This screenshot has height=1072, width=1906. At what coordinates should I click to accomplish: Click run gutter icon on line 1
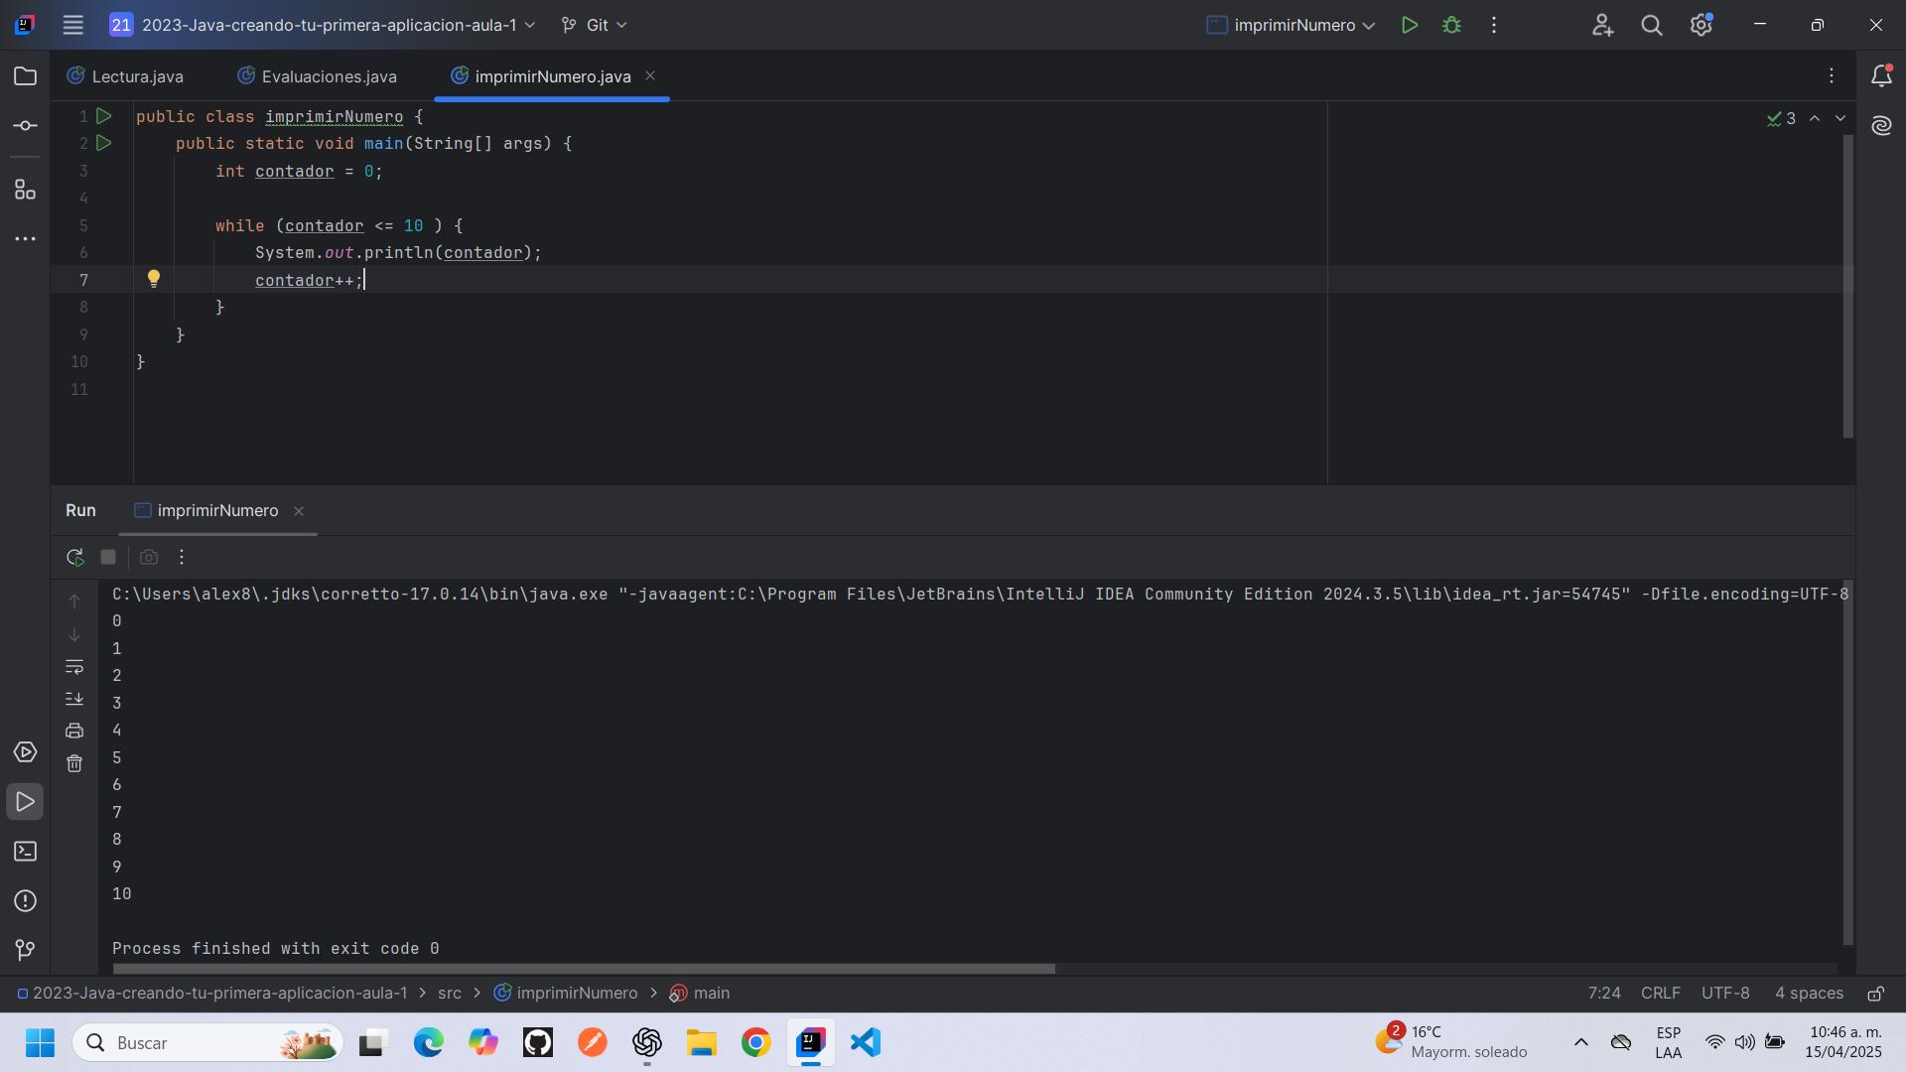103,116
